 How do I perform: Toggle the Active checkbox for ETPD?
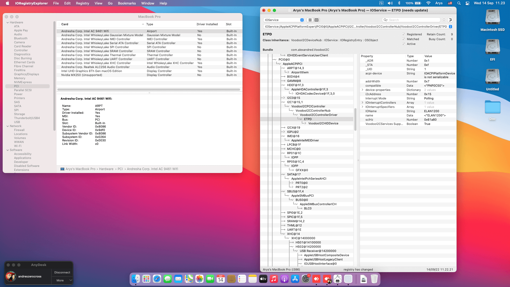403,44
